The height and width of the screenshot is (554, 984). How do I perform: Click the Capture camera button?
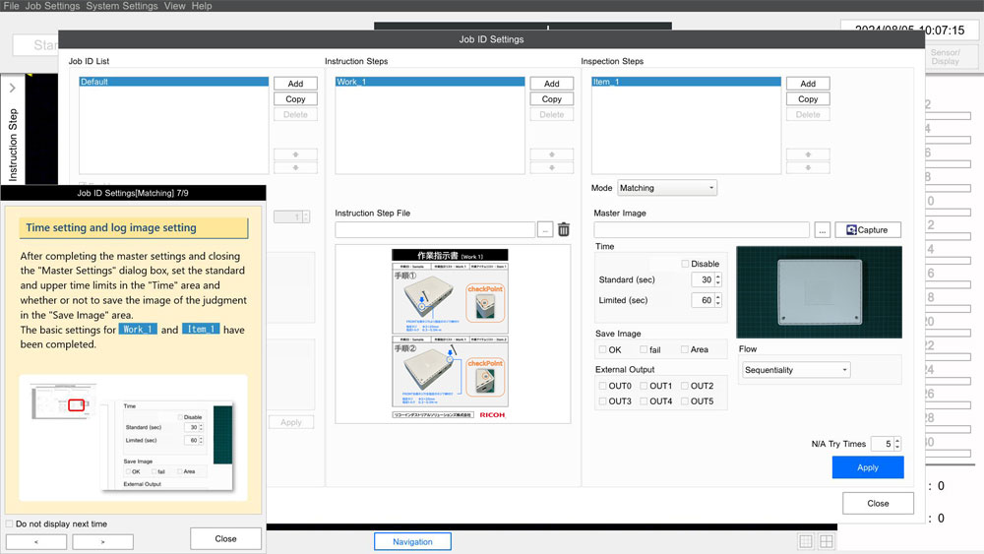click(x=868, y=229)
